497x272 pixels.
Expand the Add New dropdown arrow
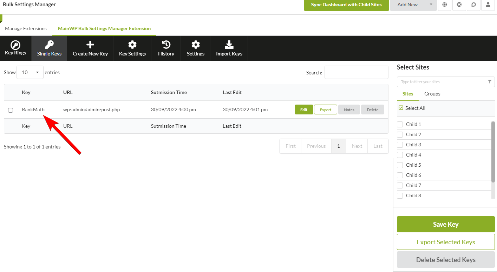(431, 5)
